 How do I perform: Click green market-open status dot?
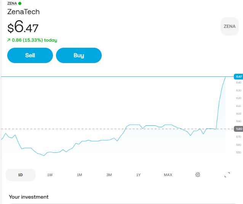tap(20, 3)
